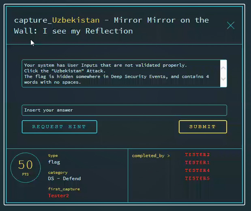Click the 'Mirror Mirror on the Wall' title text
Viewport: 251px width, 211px height.
161,20
